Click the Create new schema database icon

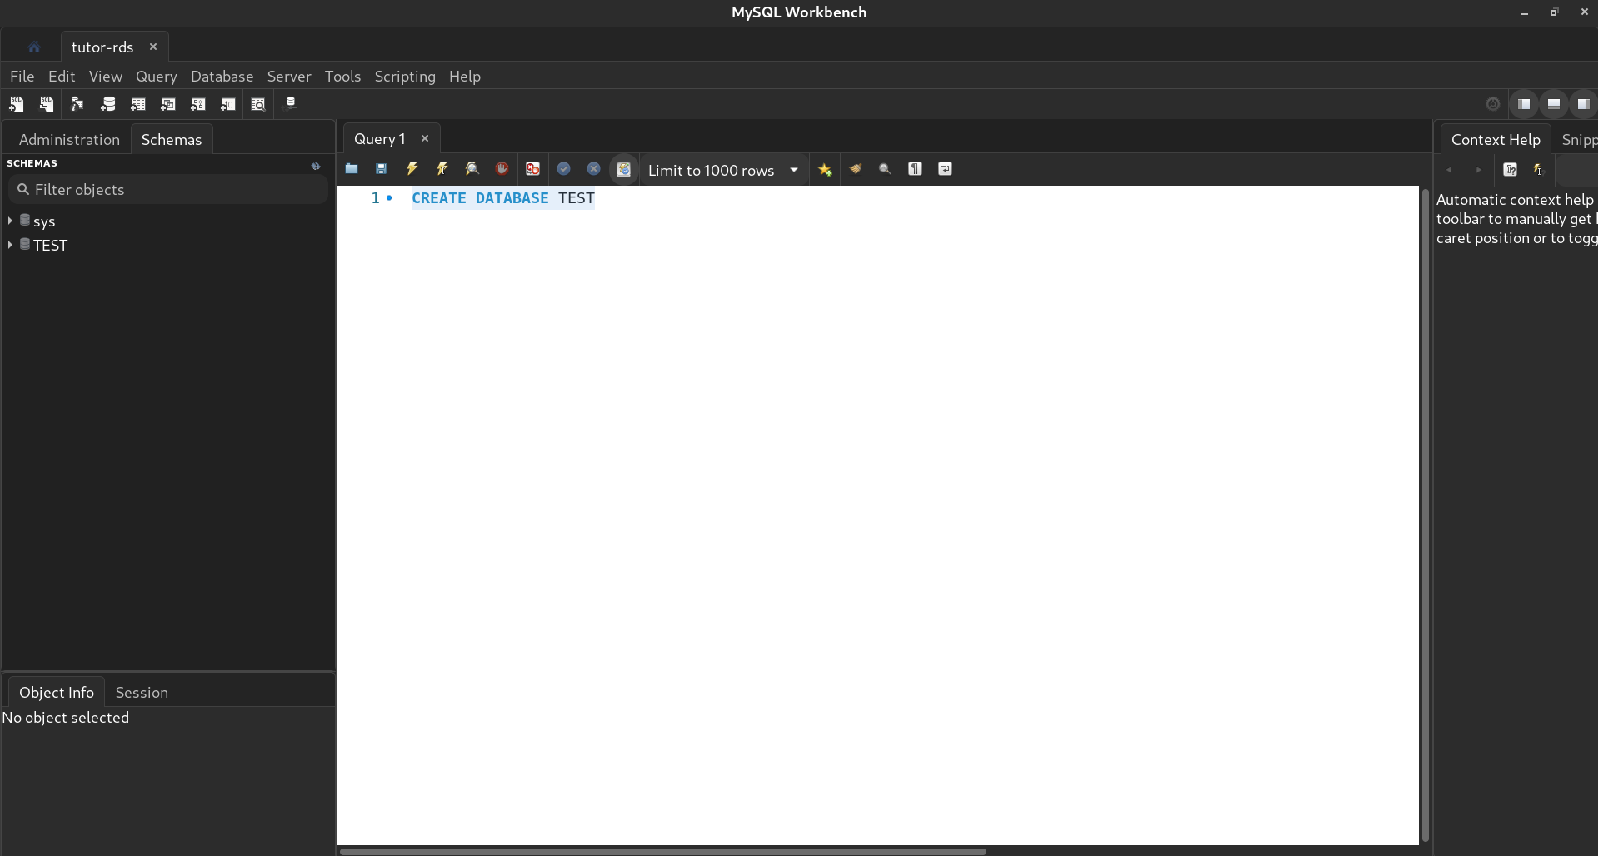107,104
